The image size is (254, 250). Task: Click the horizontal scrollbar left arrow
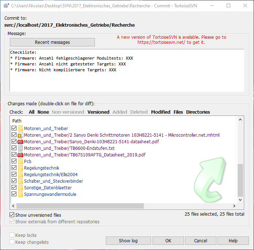coord(13,206)
